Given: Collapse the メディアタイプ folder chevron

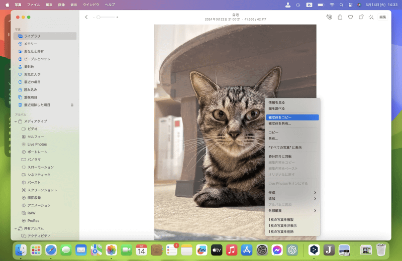Looking at the screenshot, I should [16, 121].
